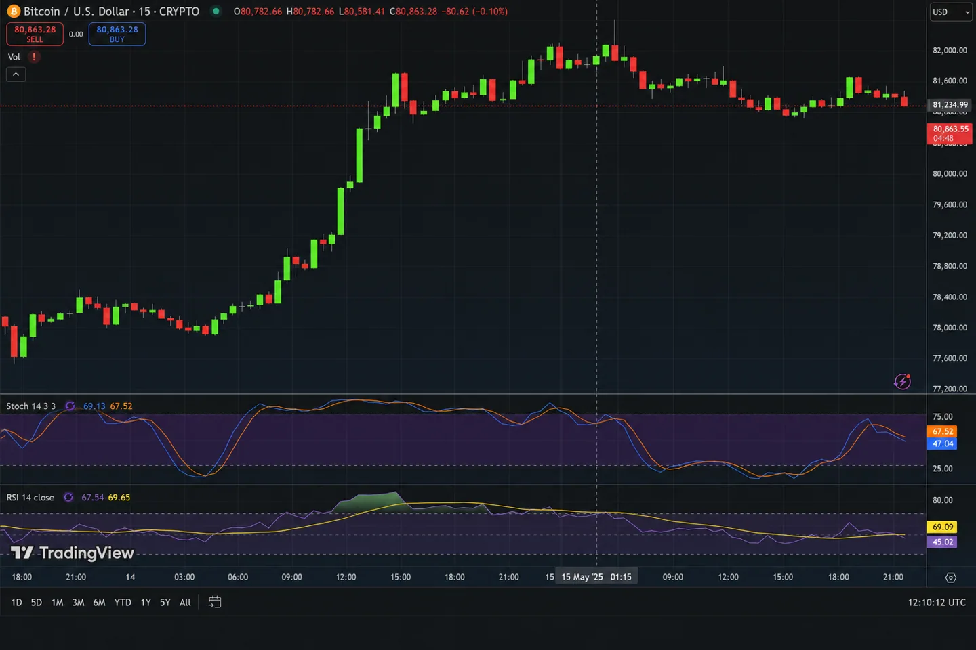Open the go-to-date calendar icon

(215, 602)
